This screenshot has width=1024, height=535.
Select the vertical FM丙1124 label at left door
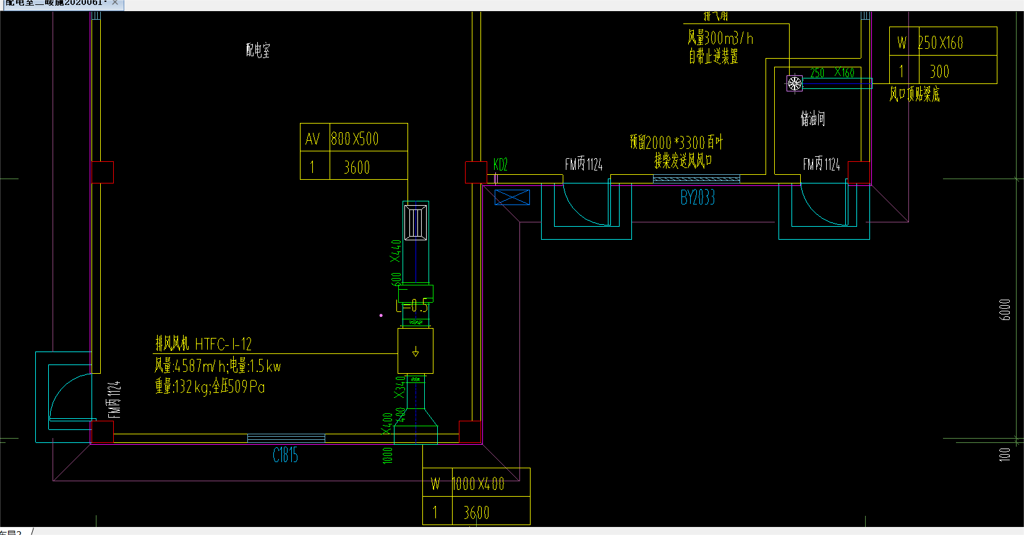pos(114,399)
